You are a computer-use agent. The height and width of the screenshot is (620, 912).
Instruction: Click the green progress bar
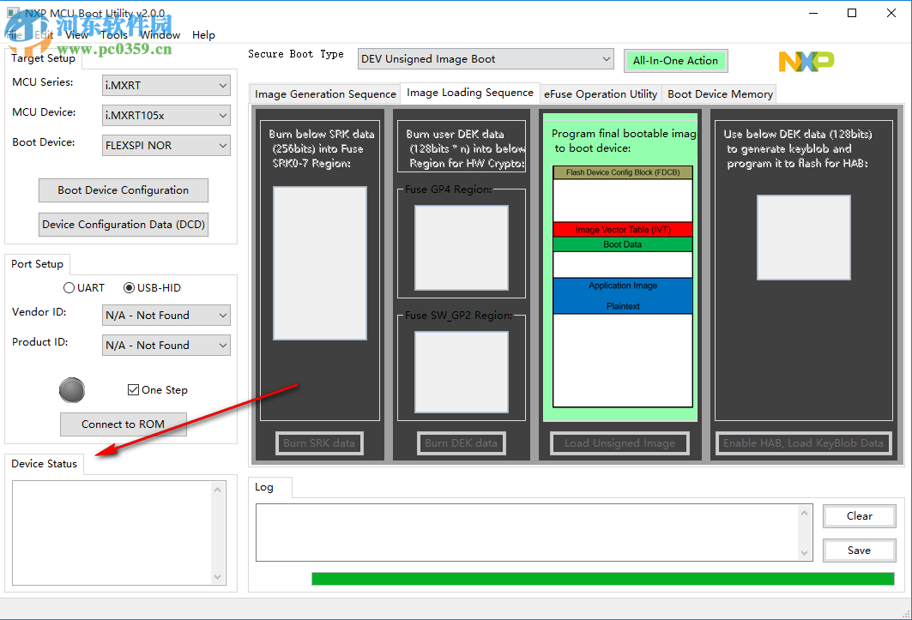tap(601, 578)
